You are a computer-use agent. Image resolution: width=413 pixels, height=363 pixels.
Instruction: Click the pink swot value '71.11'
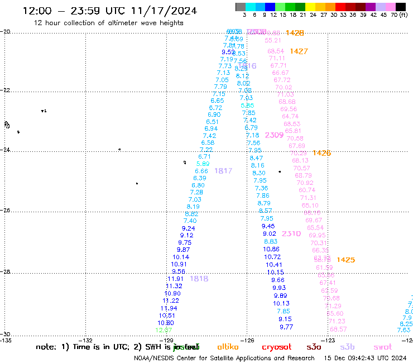[x=277, y=58]
